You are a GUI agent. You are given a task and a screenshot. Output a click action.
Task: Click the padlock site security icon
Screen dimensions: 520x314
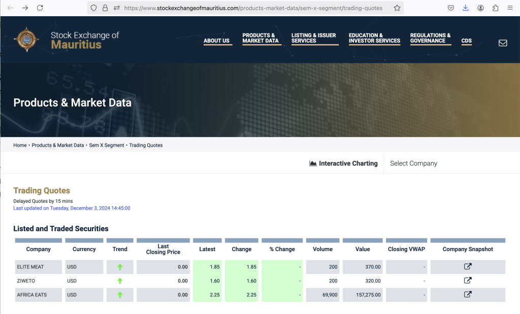[105, 8]
